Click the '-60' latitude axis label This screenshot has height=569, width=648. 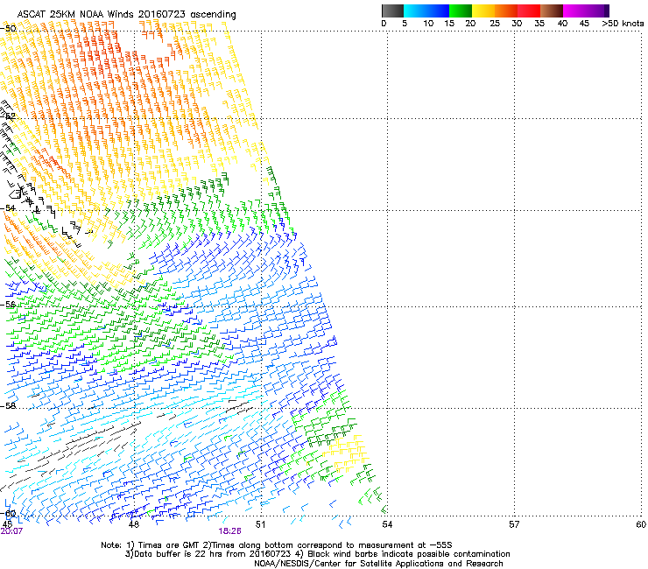click(9, 513)
